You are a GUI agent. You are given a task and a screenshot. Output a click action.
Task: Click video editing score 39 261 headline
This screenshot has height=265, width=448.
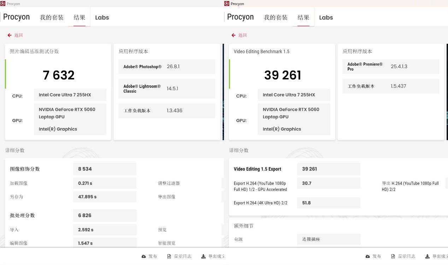pyautogui.click(x=283, y=75)
